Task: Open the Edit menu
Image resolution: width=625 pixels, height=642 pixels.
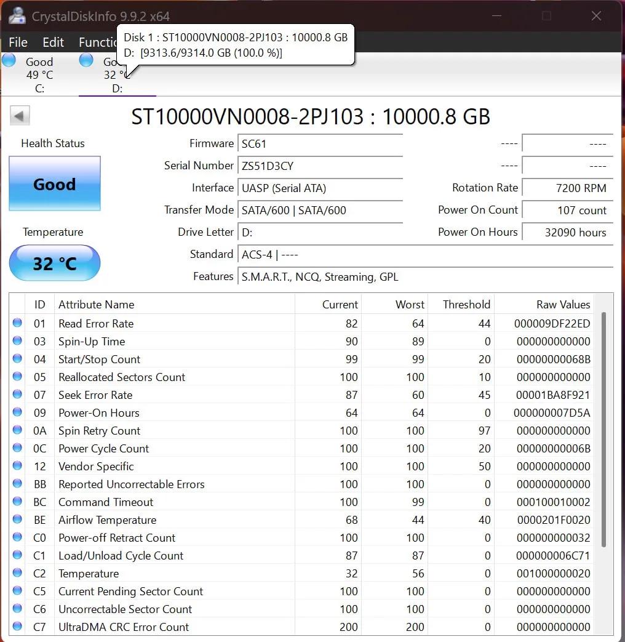Action: pos(53,42)
